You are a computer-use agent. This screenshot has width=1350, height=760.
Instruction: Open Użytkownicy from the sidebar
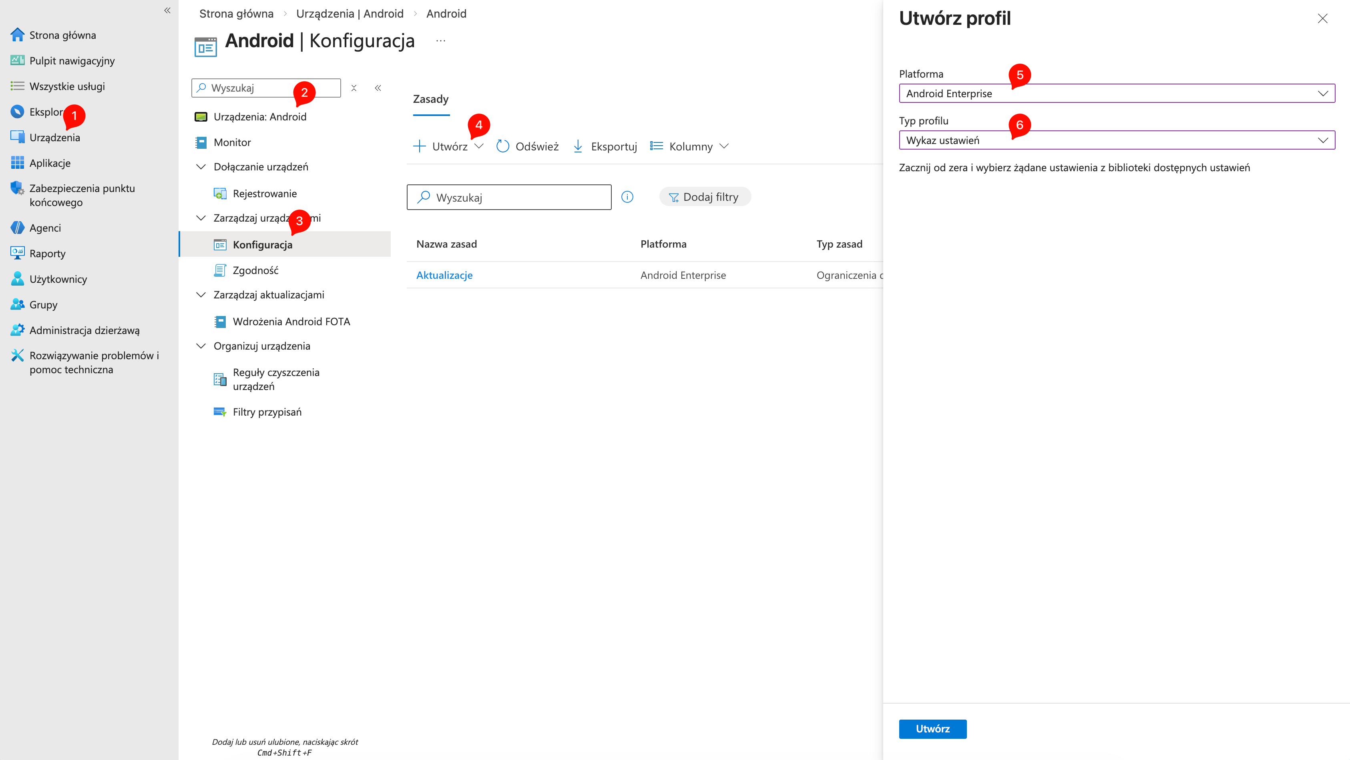[58, 279]
